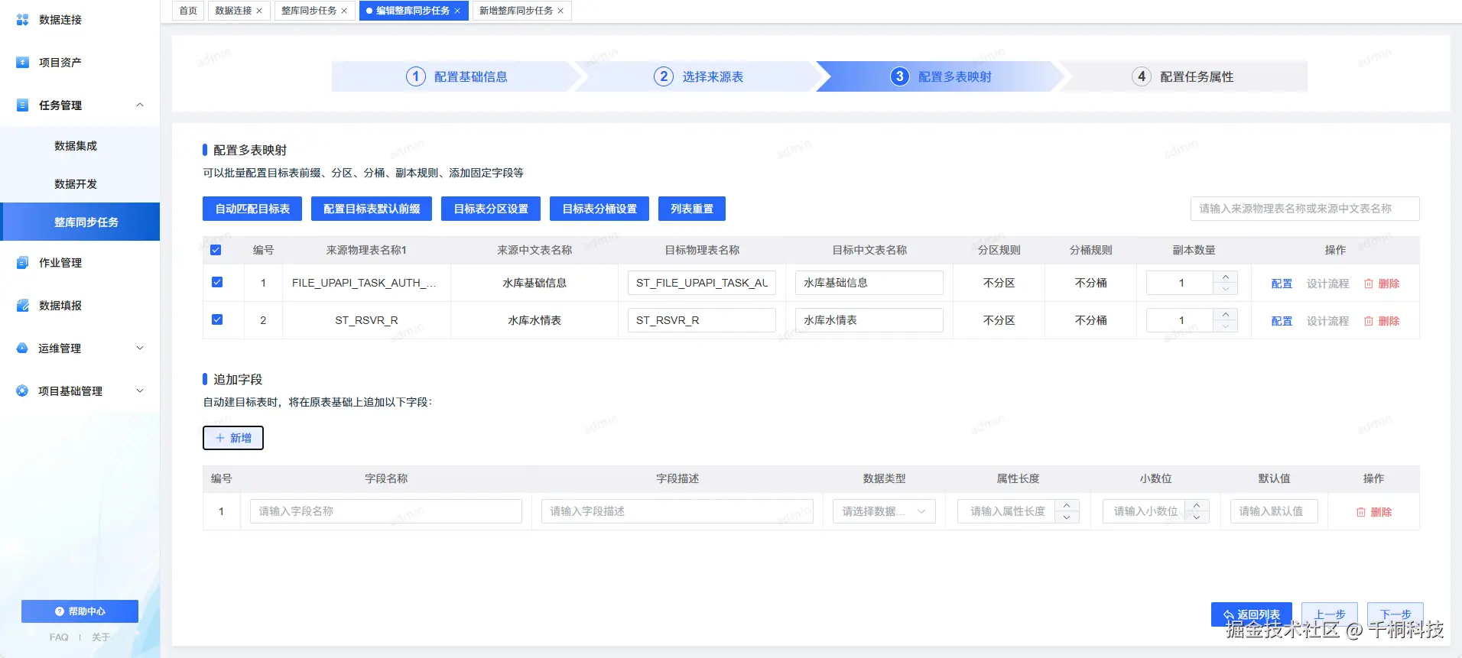Click step 2 circle 选择来源表
This screenshot has height=658, width=1462.
[x=664, y=76]
